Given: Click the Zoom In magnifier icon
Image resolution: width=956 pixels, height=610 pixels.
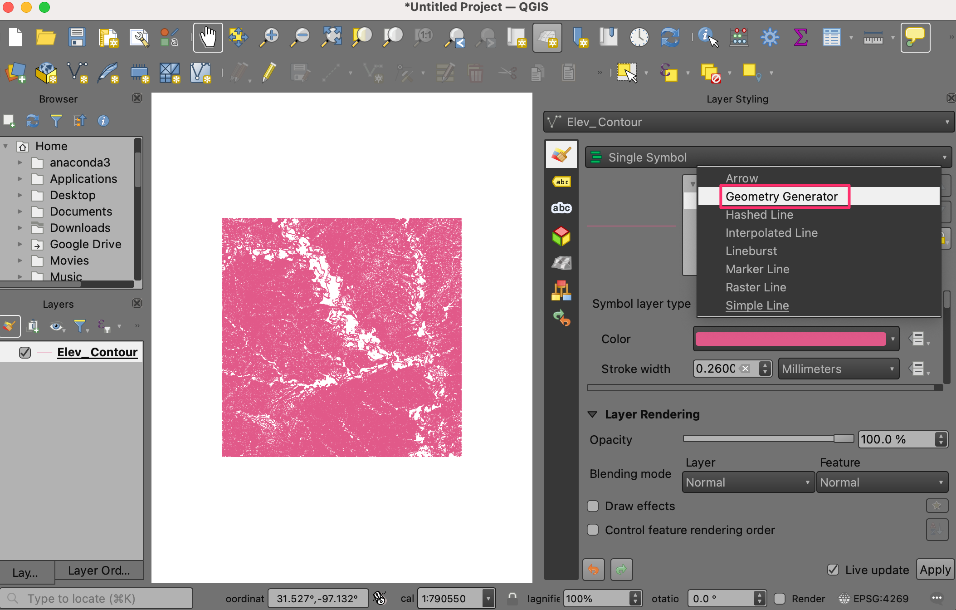Looking at the screenshot, I should [x=269, y=37].
